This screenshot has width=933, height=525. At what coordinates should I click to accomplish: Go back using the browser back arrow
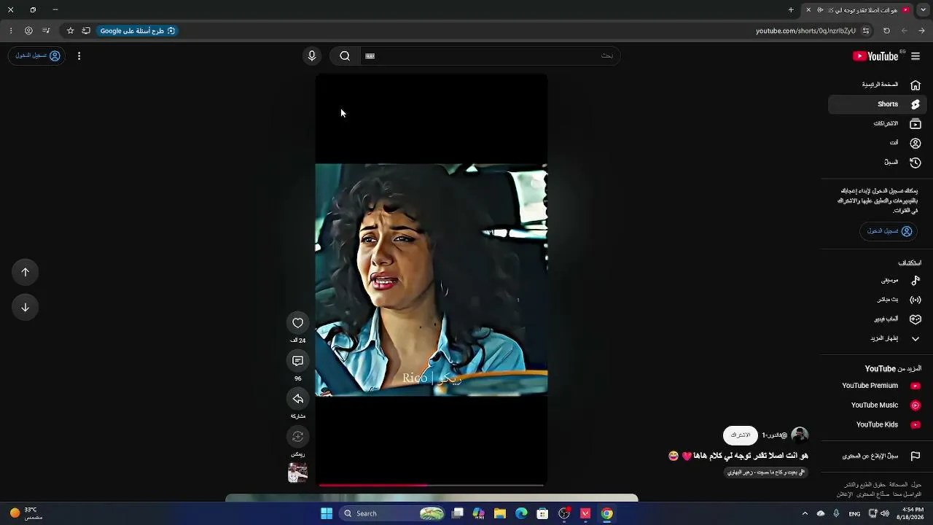tap(922, 31)
